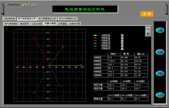169x108 pixels.
Task: Select the 交流示波图 sub-tab
Action: (37, 24)
